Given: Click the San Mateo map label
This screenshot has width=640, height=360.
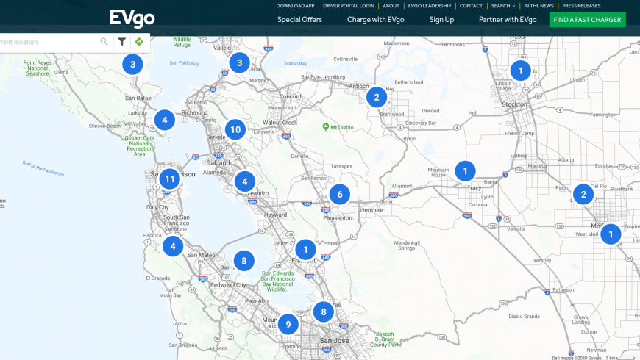Looking at the screenshot, I should 202,255.
